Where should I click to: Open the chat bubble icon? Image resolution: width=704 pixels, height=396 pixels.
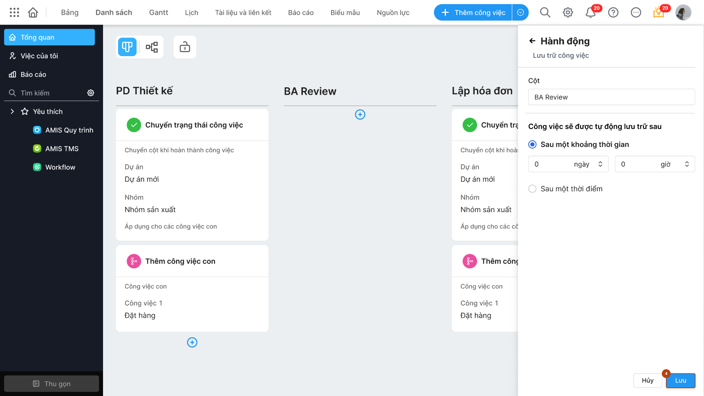[x=636, y=12]
